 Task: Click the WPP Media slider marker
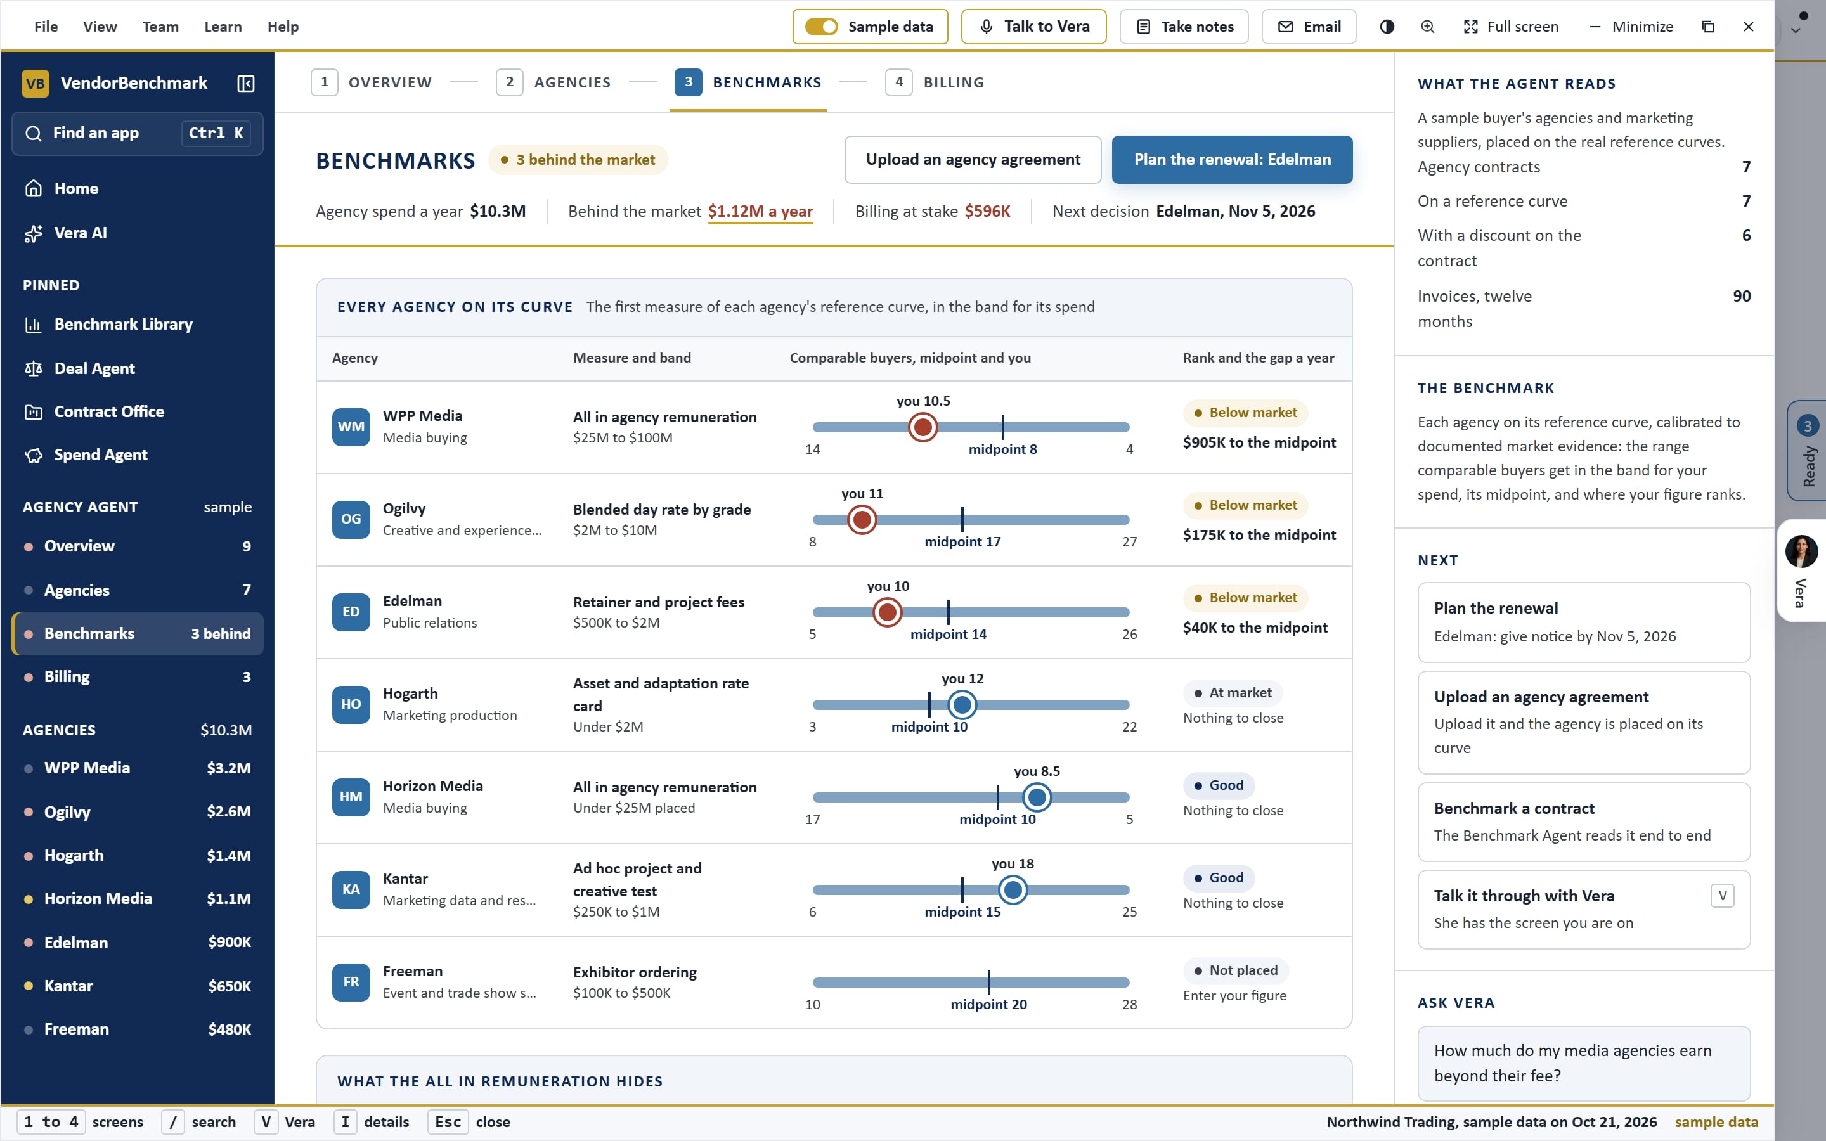[x=922, y=427]
